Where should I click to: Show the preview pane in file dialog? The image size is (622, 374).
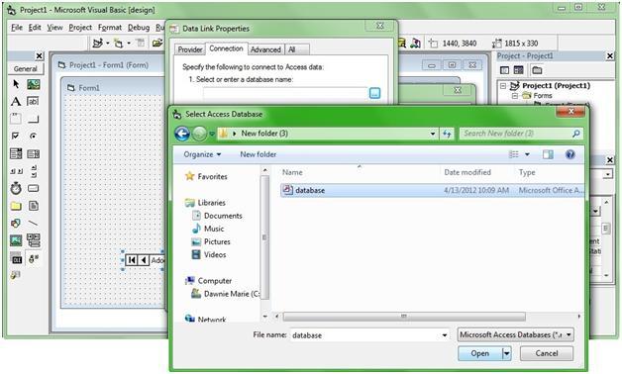[549, 154]
